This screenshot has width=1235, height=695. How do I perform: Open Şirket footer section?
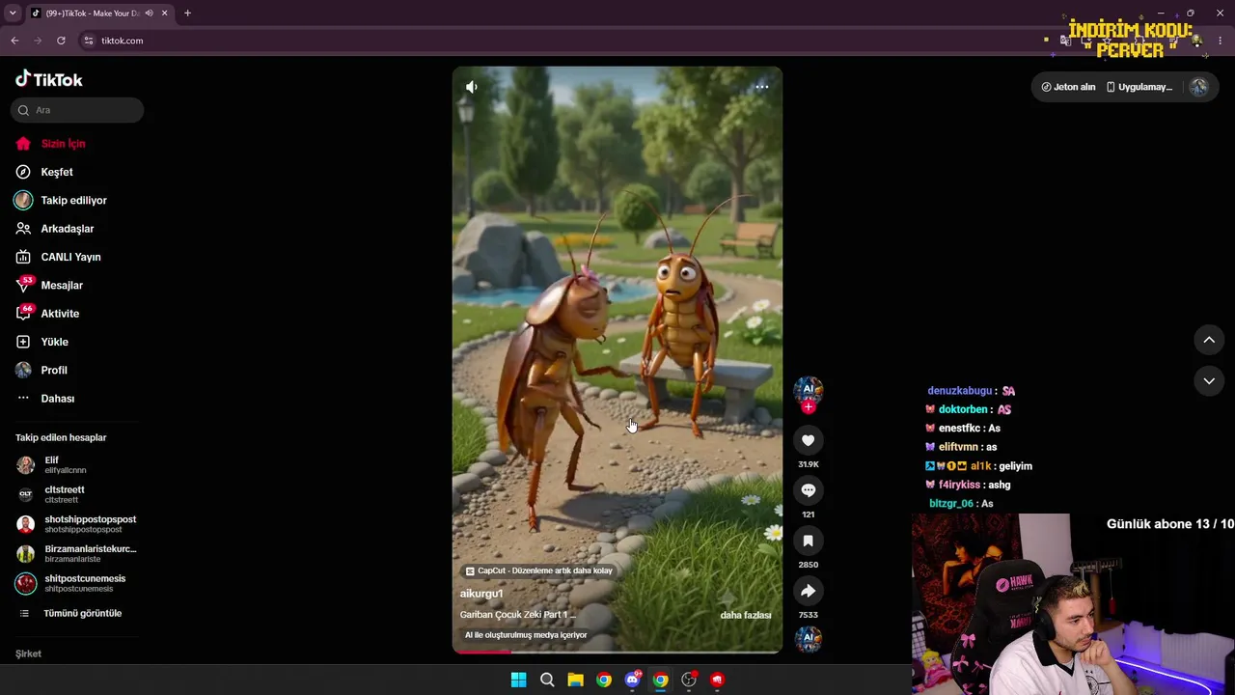28,653
